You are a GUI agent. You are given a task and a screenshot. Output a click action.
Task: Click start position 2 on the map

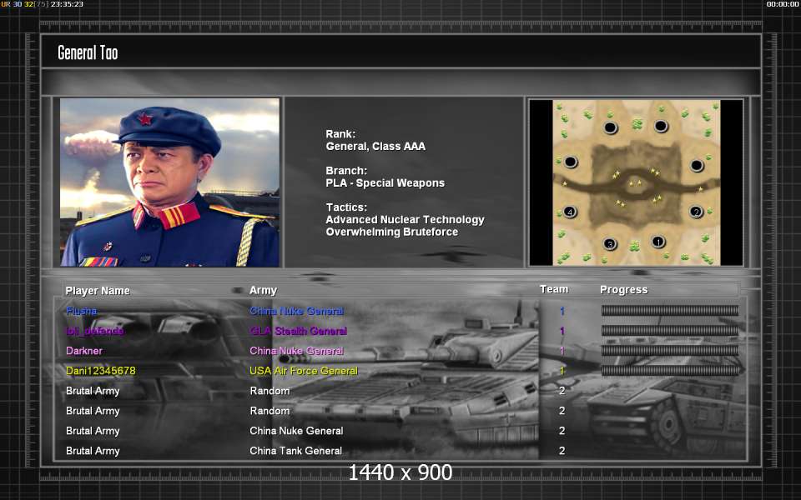tap(696, 212)
